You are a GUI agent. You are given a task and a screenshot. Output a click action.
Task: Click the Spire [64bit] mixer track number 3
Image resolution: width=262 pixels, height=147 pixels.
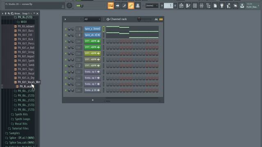(x=79, y=29)
